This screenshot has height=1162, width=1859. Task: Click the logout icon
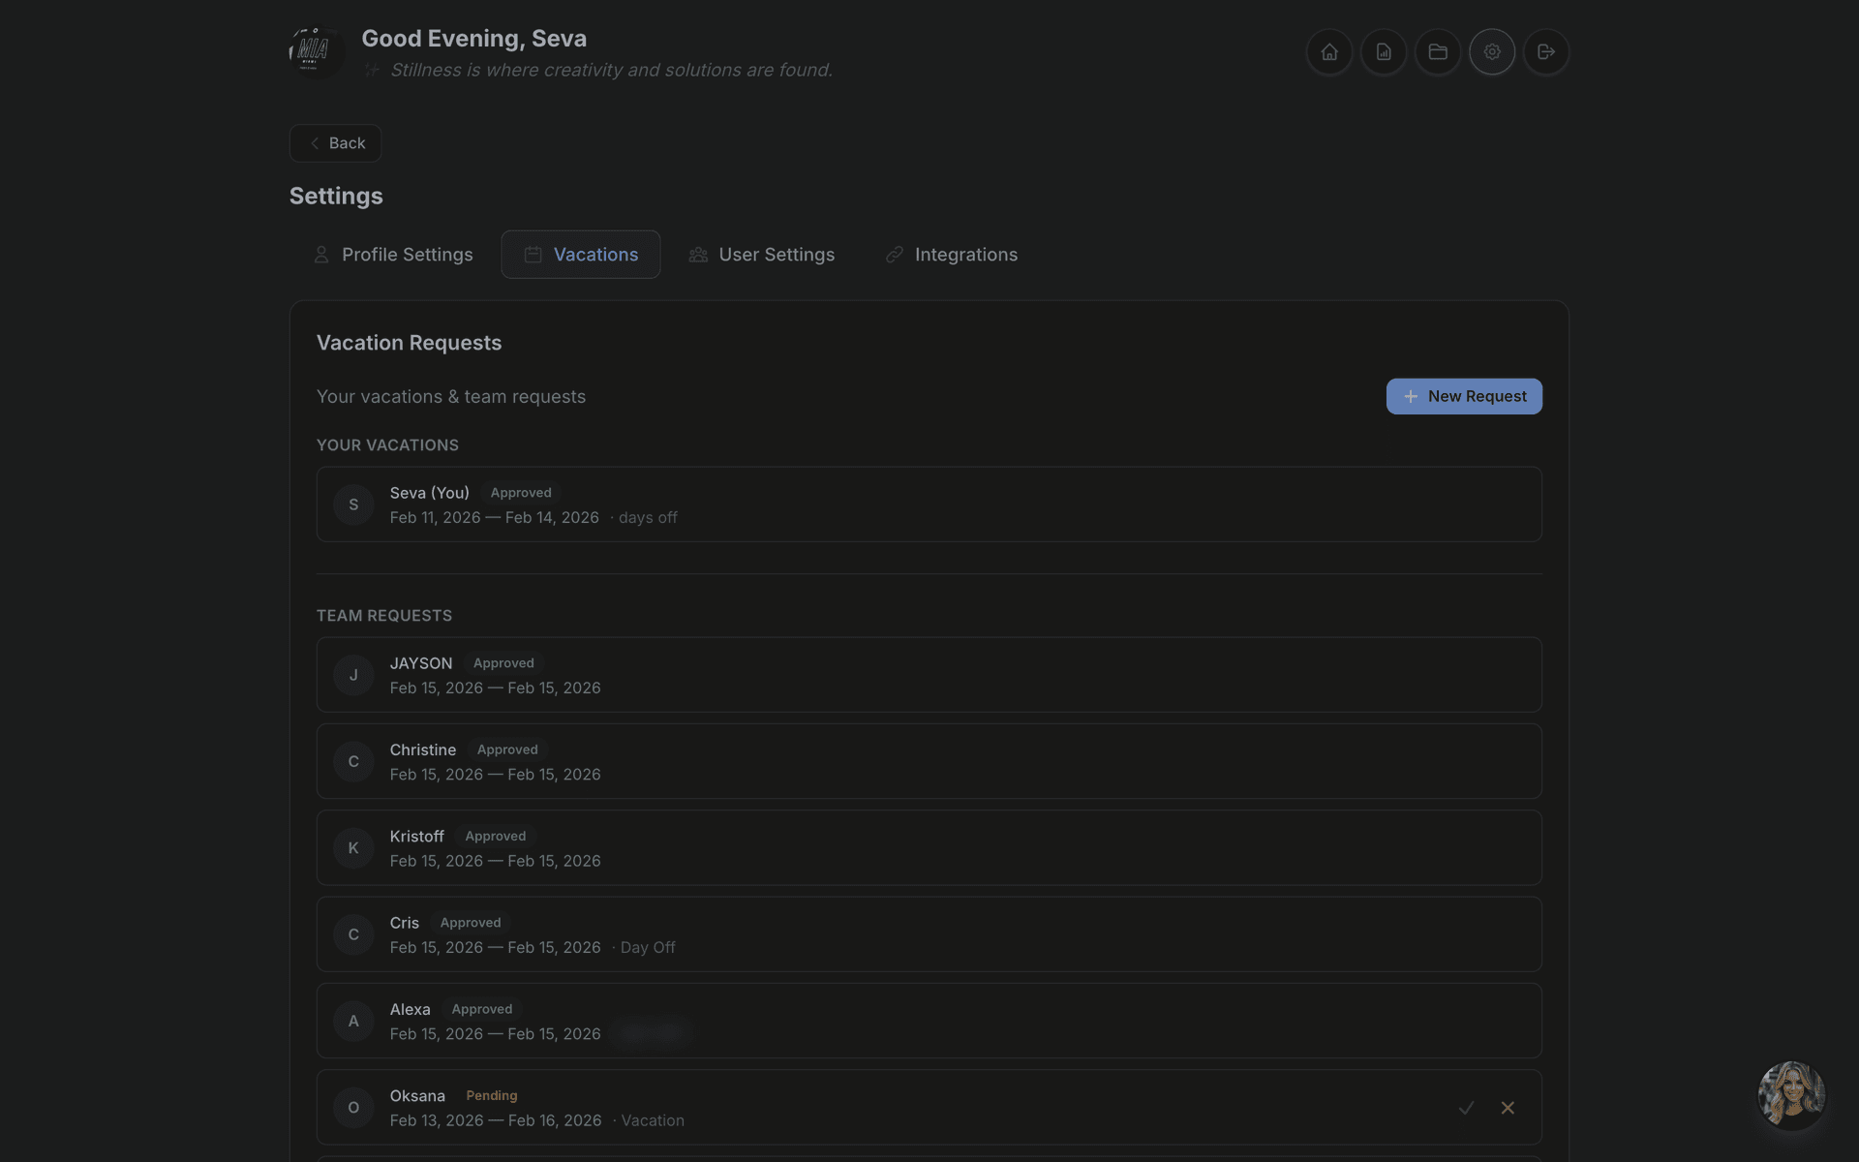(x=1545, y=52)
